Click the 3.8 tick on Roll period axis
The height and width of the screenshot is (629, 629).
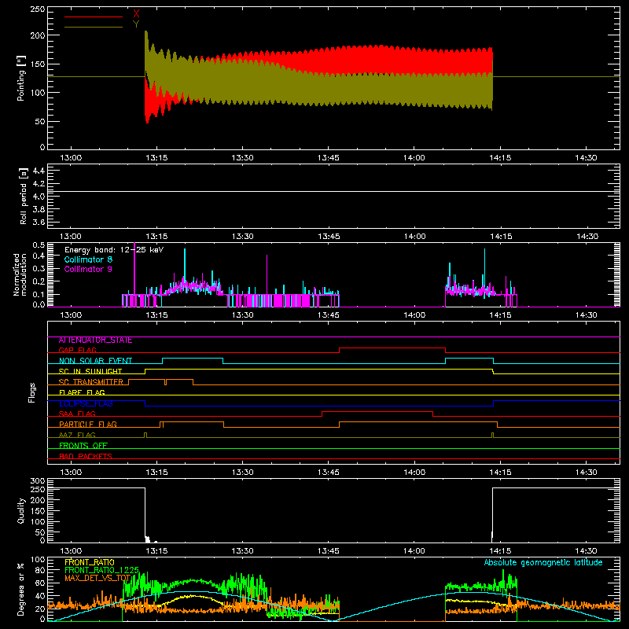(39, 209)
